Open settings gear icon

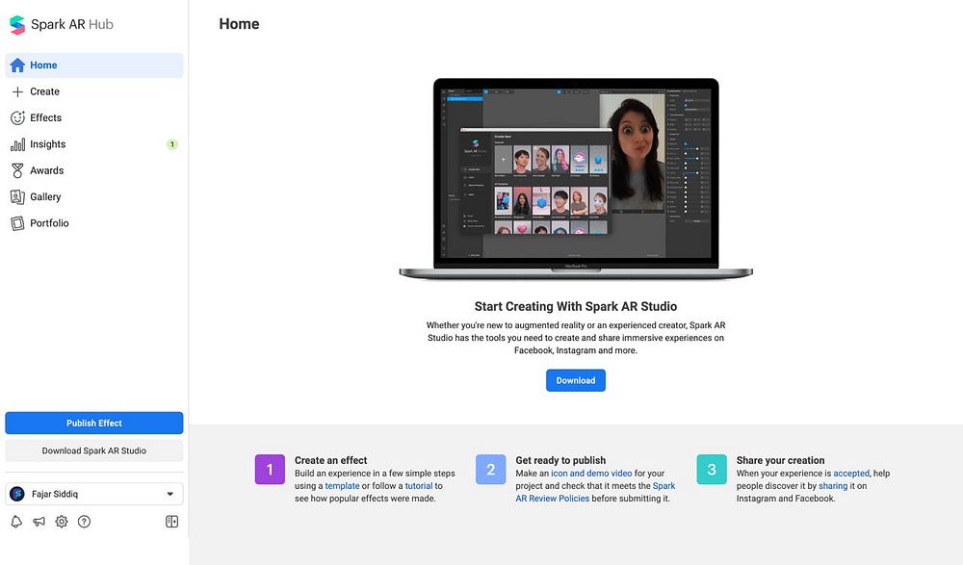click(62, 522)
